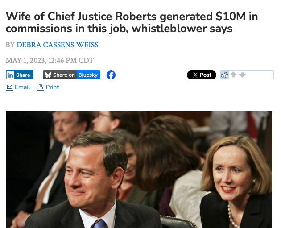Click the printer icon
This screenshot has width=281, height=228.
(40, 87)
